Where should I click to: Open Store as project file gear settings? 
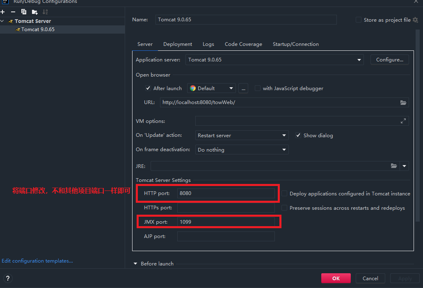pyautogui.click(x=416, y=20)
